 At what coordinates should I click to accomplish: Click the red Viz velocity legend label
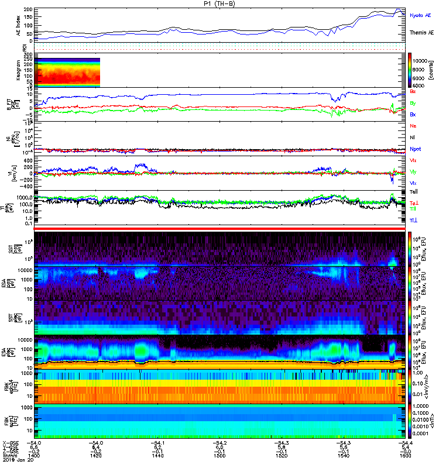click(413, 160)
